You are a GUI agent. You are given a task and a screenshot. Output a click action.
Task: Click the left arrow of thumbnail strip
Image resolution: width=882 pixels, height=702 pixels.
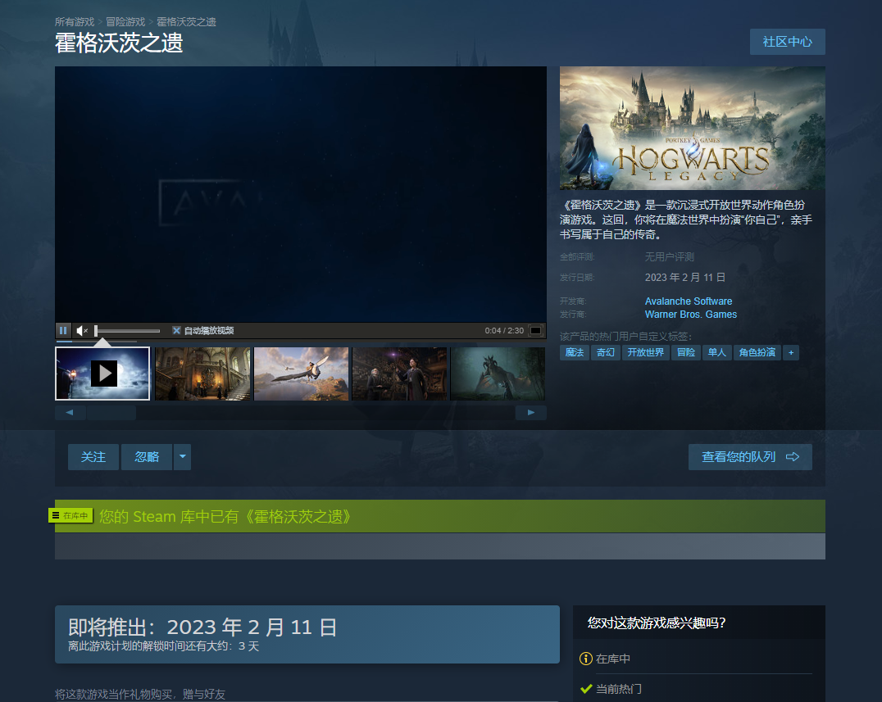(x=70, y=413)
